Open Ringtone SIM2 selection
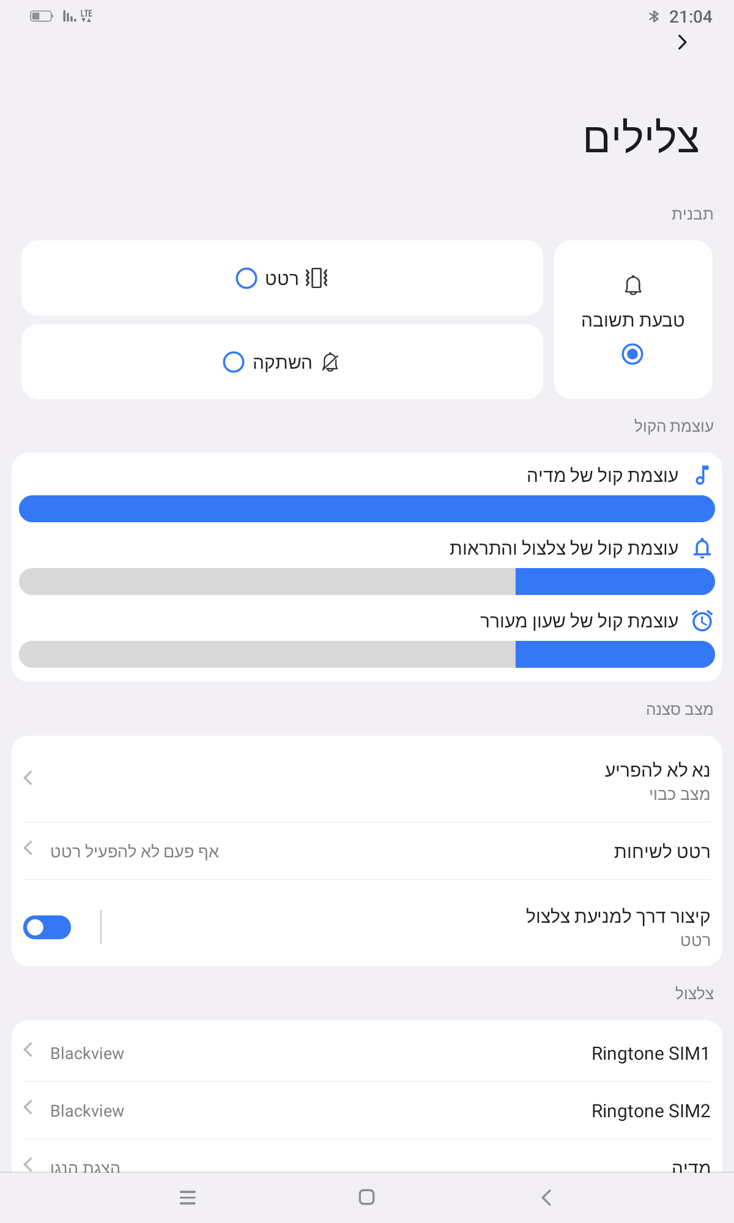This screenshot has height=1223, width=734. point(367,1110)
